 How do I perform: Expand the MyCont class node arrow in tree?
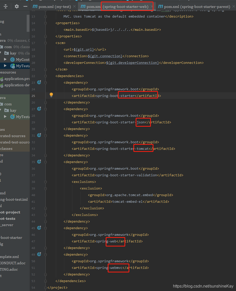[x=5, y=59]
